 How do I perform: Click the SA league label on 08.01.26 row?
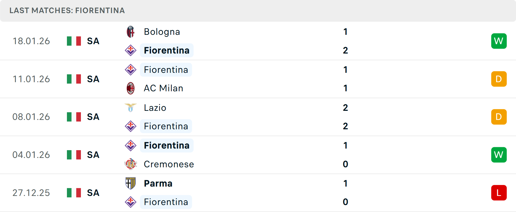coord(93,117)
